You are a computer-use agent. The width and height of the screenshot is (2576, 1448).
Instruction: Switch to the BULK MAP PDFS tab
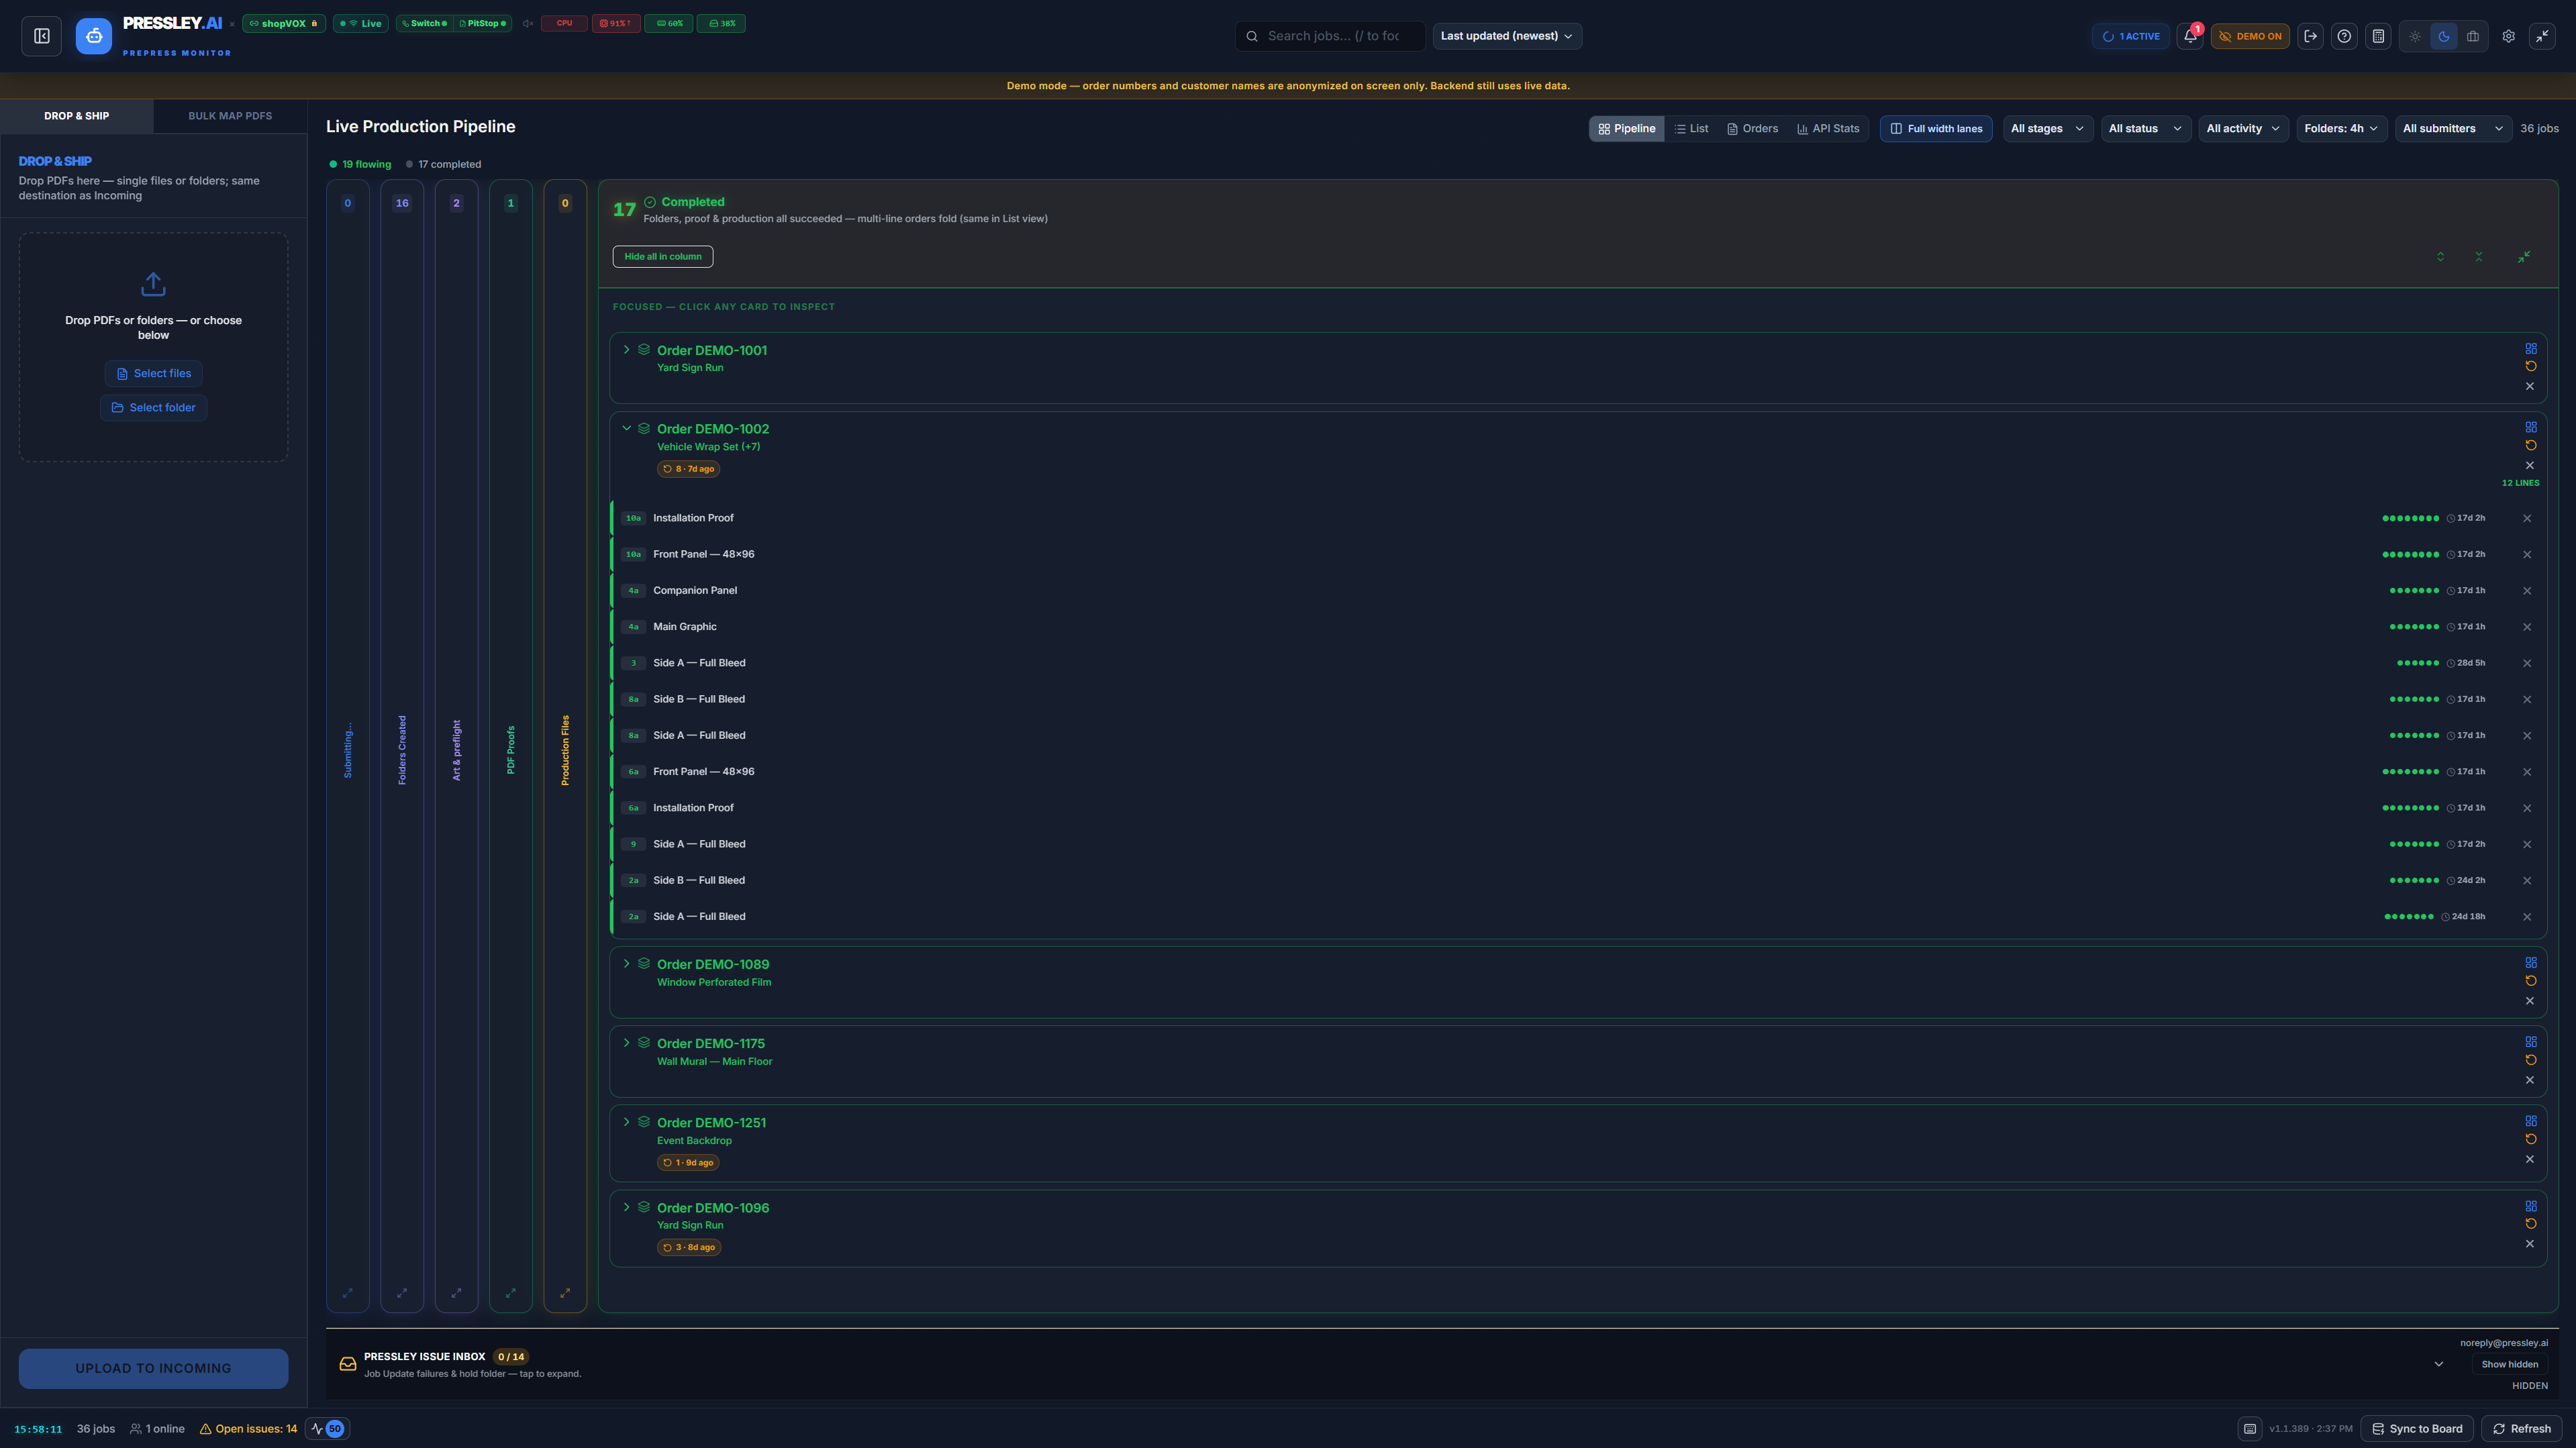pos(230,116)
